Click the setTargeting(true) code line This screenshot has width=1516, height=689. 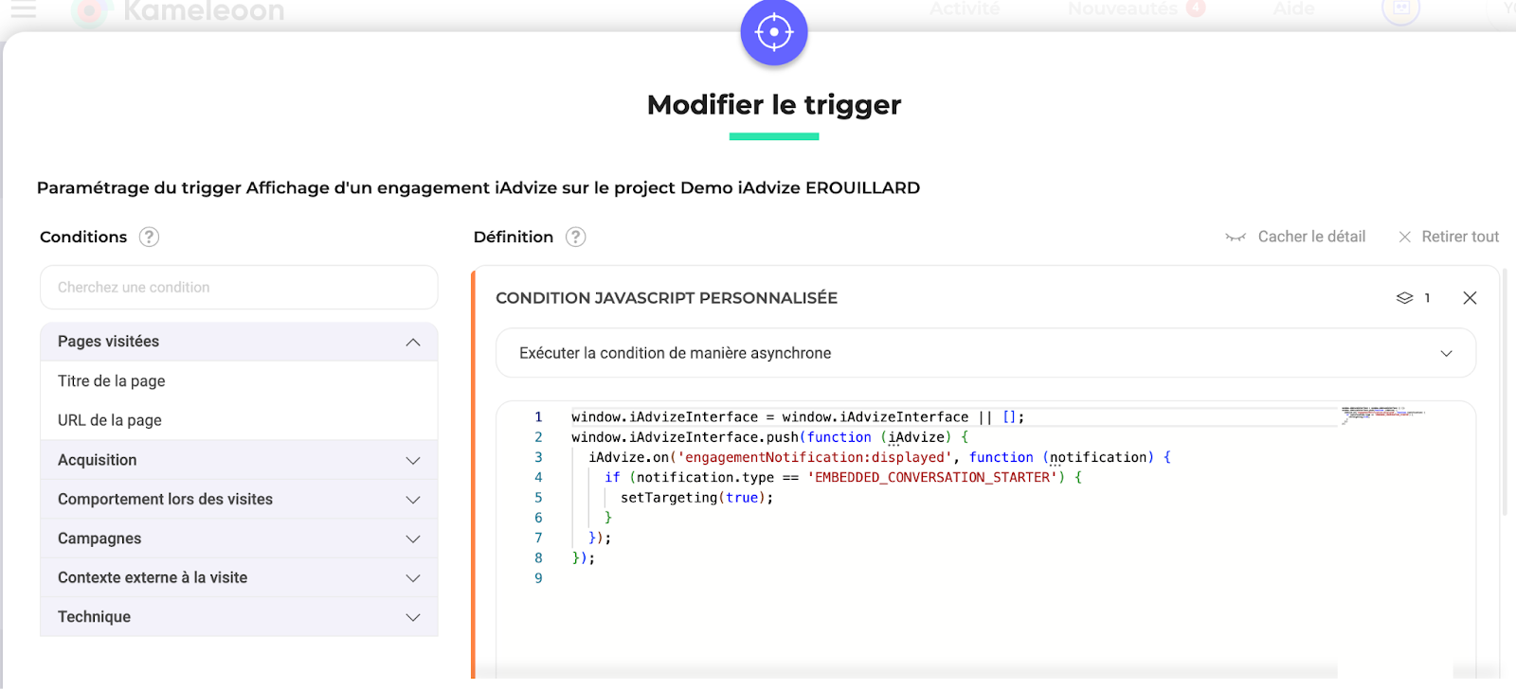tap(696, 498)
